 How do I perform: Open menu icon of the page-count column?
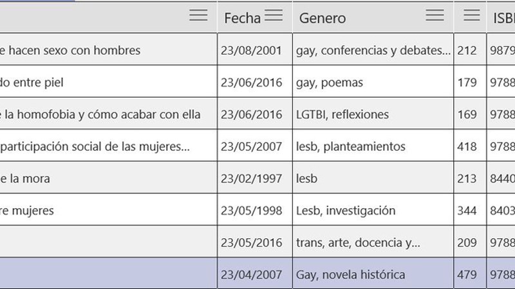coord(472,15)
